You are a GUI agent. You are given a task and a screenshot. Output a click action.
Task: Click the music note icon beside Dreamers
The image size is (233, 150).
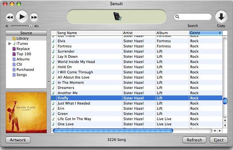click(53, 88)
